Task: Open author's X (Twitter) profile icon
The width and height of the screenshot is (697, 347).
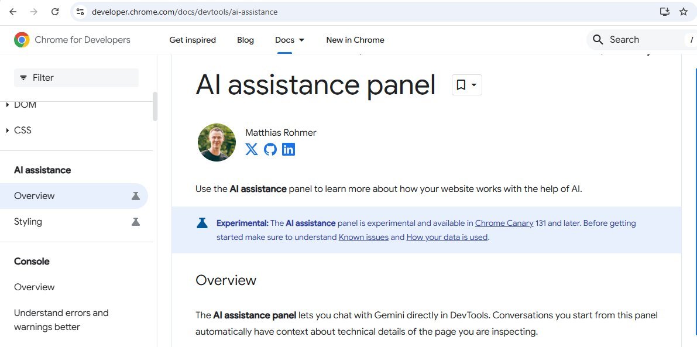Action: point(252,149)
